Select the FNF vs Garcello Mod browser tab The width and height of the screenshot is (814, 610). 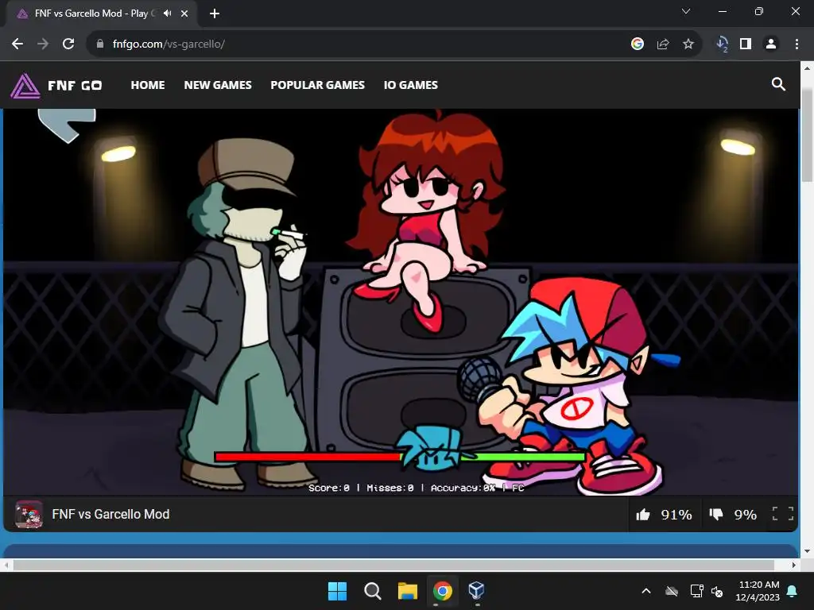click(101, 14)
